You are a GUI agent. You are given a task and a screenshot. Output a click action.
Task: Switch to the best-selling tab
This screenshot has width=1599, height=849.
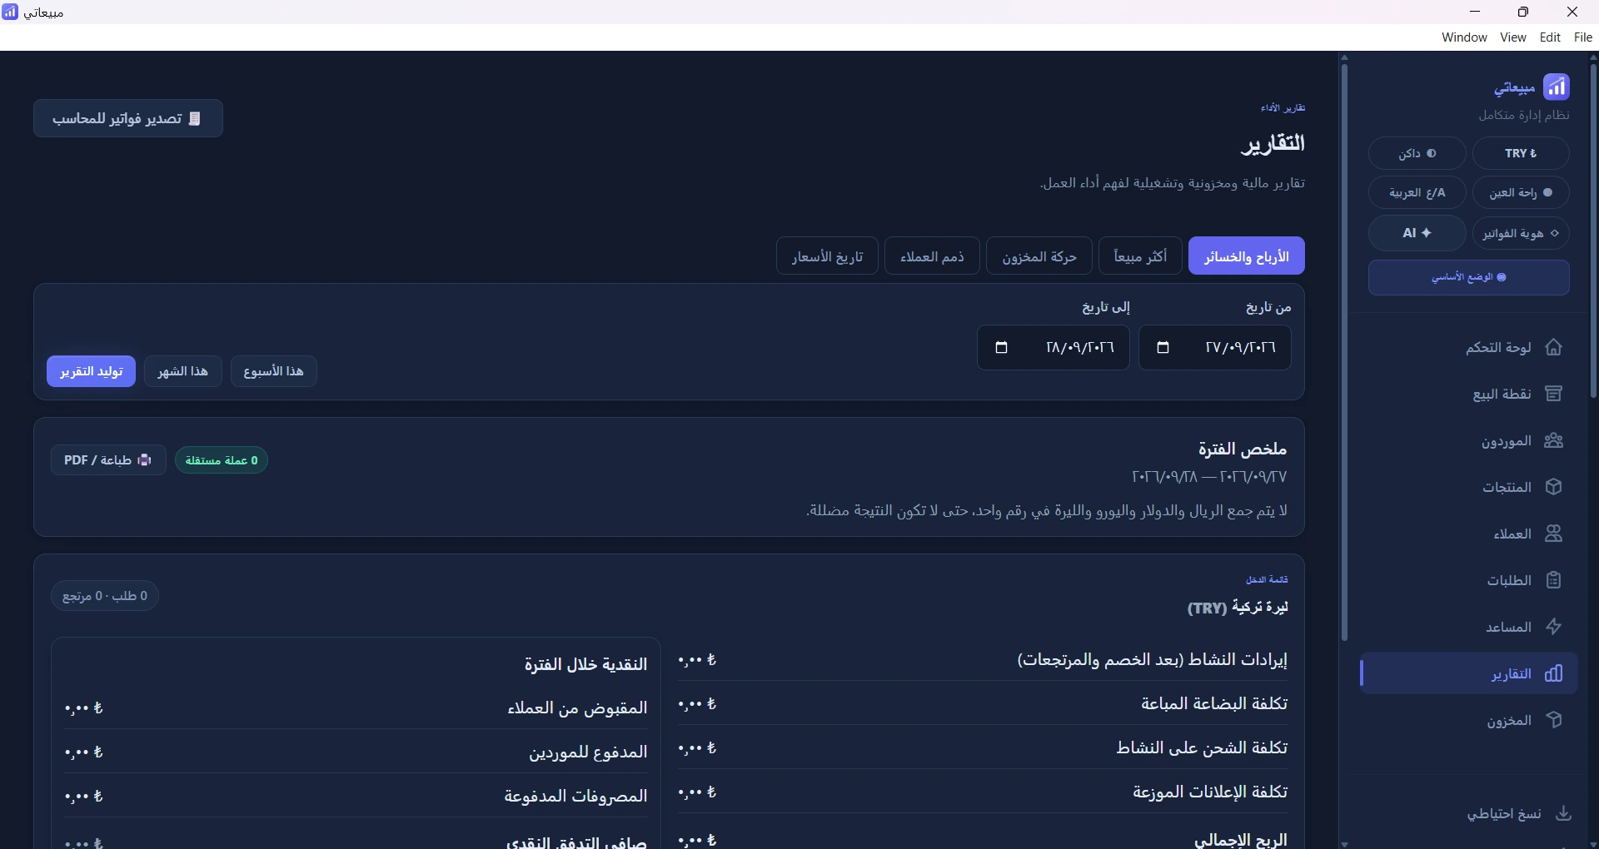1140,256
